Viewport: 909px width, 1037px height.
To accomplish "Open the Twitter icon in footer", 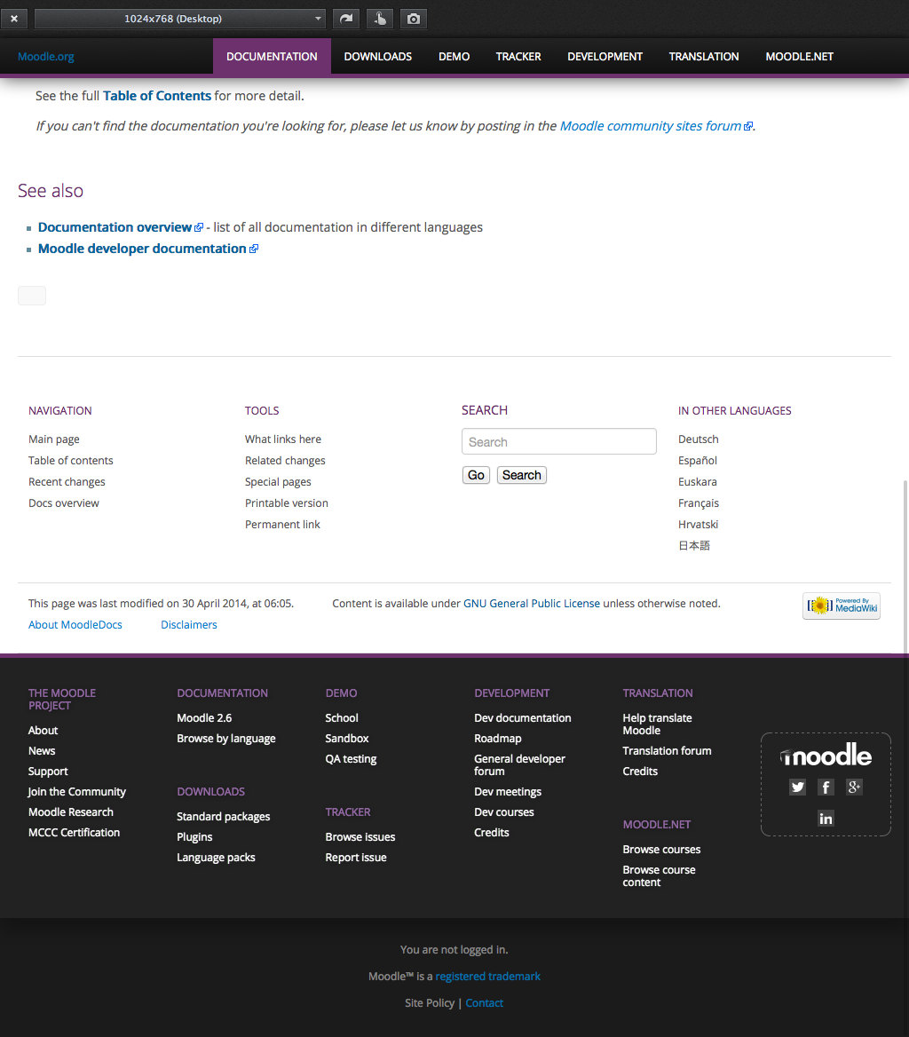I will coord(797,787).
